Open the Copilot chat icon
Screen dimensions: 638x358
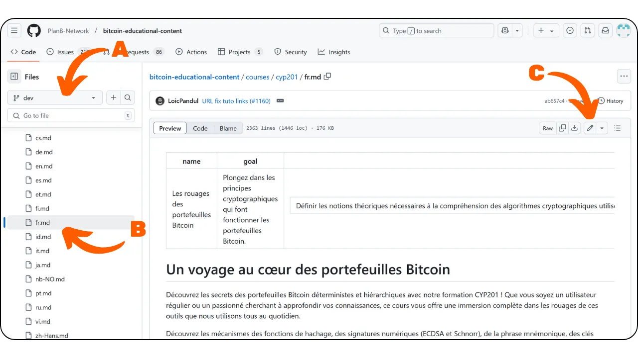coord(505,31)
